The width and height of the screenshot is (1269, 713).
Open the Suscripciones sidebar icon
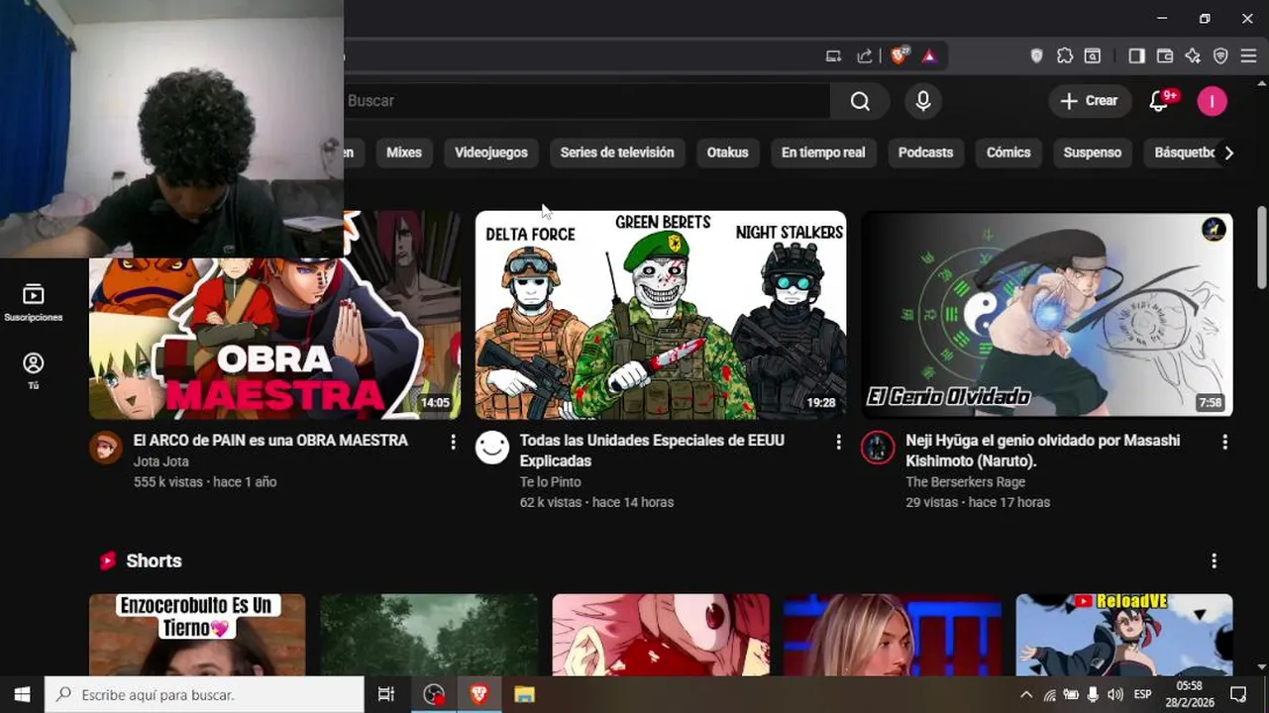34,302
